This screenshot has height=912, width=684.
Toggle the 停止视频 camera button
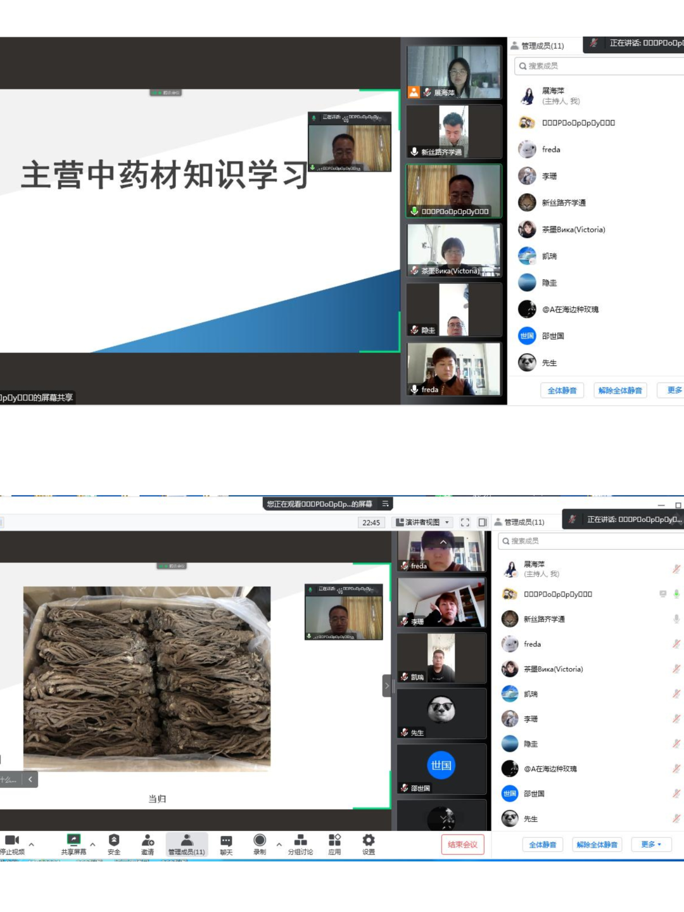(x=12, y=841)
